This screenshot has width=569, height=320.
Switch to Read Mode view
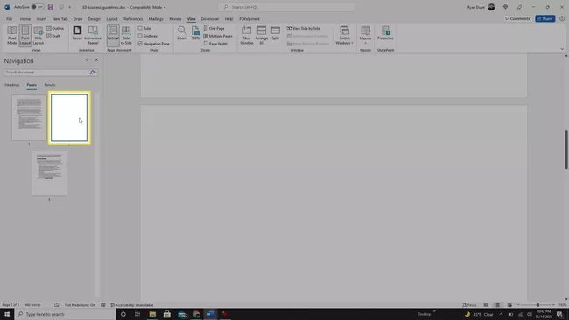tap(12, 35)
